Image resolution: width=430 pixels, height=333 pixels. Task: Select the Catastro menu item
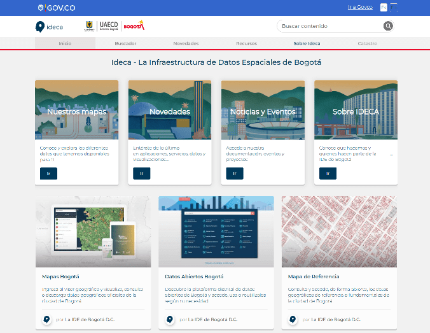click(x=367, y=43)
